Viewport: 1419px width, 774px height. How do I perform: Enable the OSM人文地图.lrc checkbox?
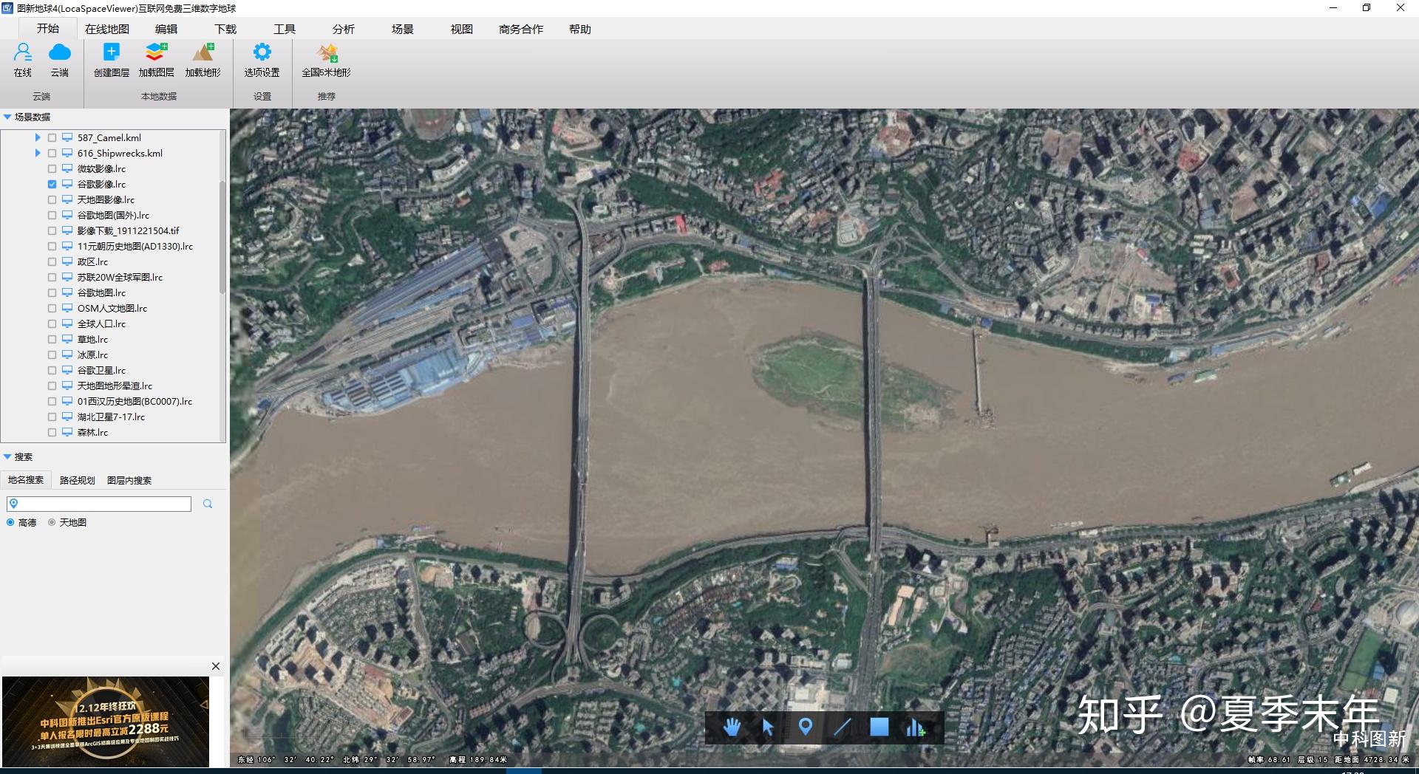pyautogui.click(x=52, y=308)
